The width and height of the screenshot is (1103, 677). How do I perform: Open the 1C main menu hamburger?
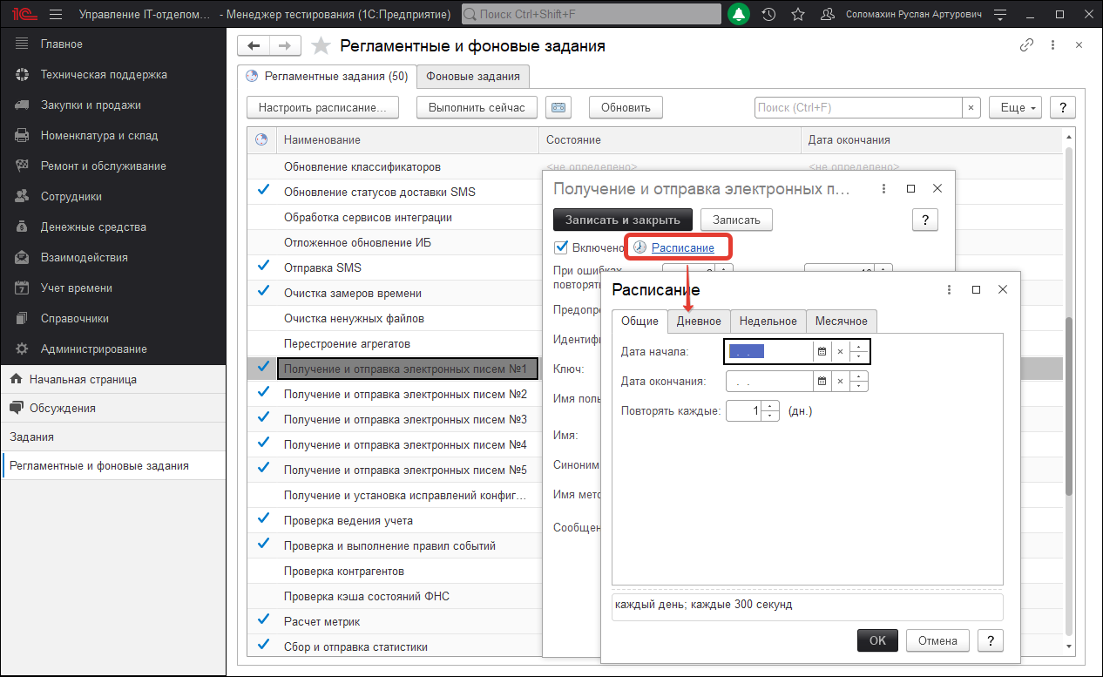click(56, 15)
